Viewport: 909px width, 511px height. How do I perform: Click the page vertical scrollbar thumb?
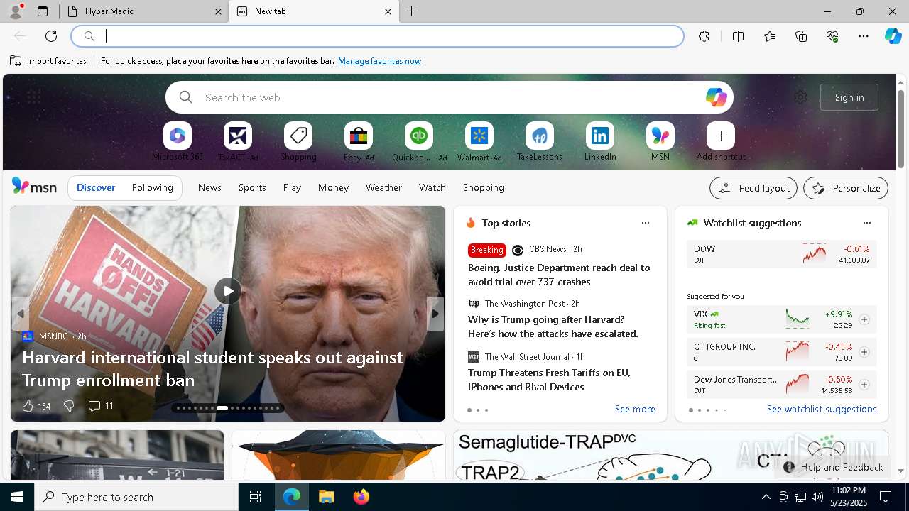tap(900, 128)
